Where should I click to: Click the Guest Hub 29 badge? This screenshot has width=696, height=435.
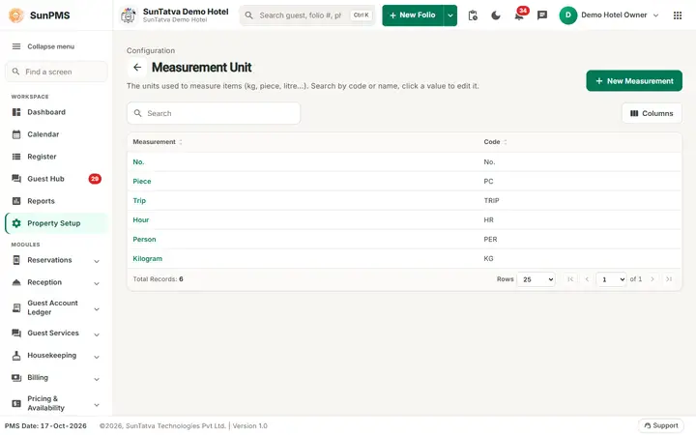95,179
